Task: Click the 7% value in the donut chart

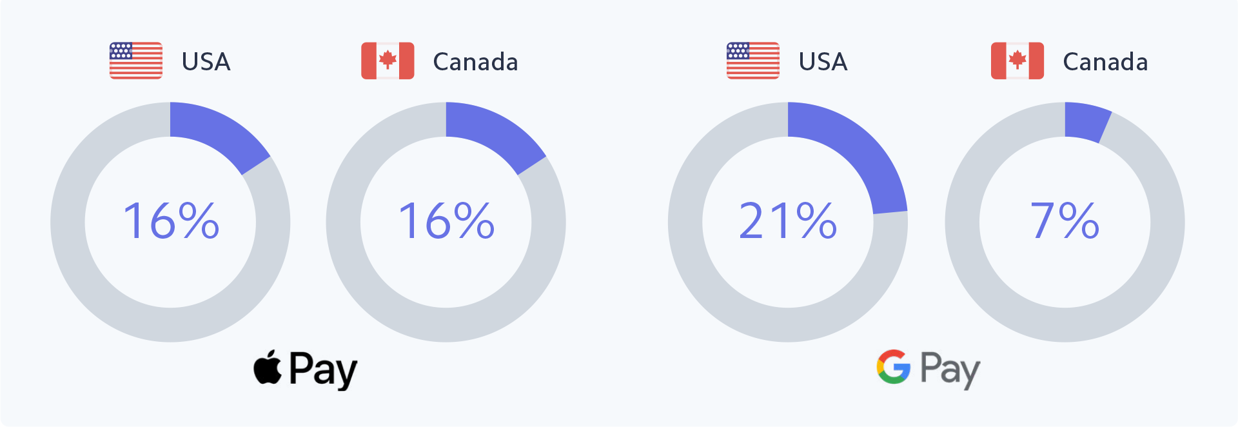Action: (1065, 221)
